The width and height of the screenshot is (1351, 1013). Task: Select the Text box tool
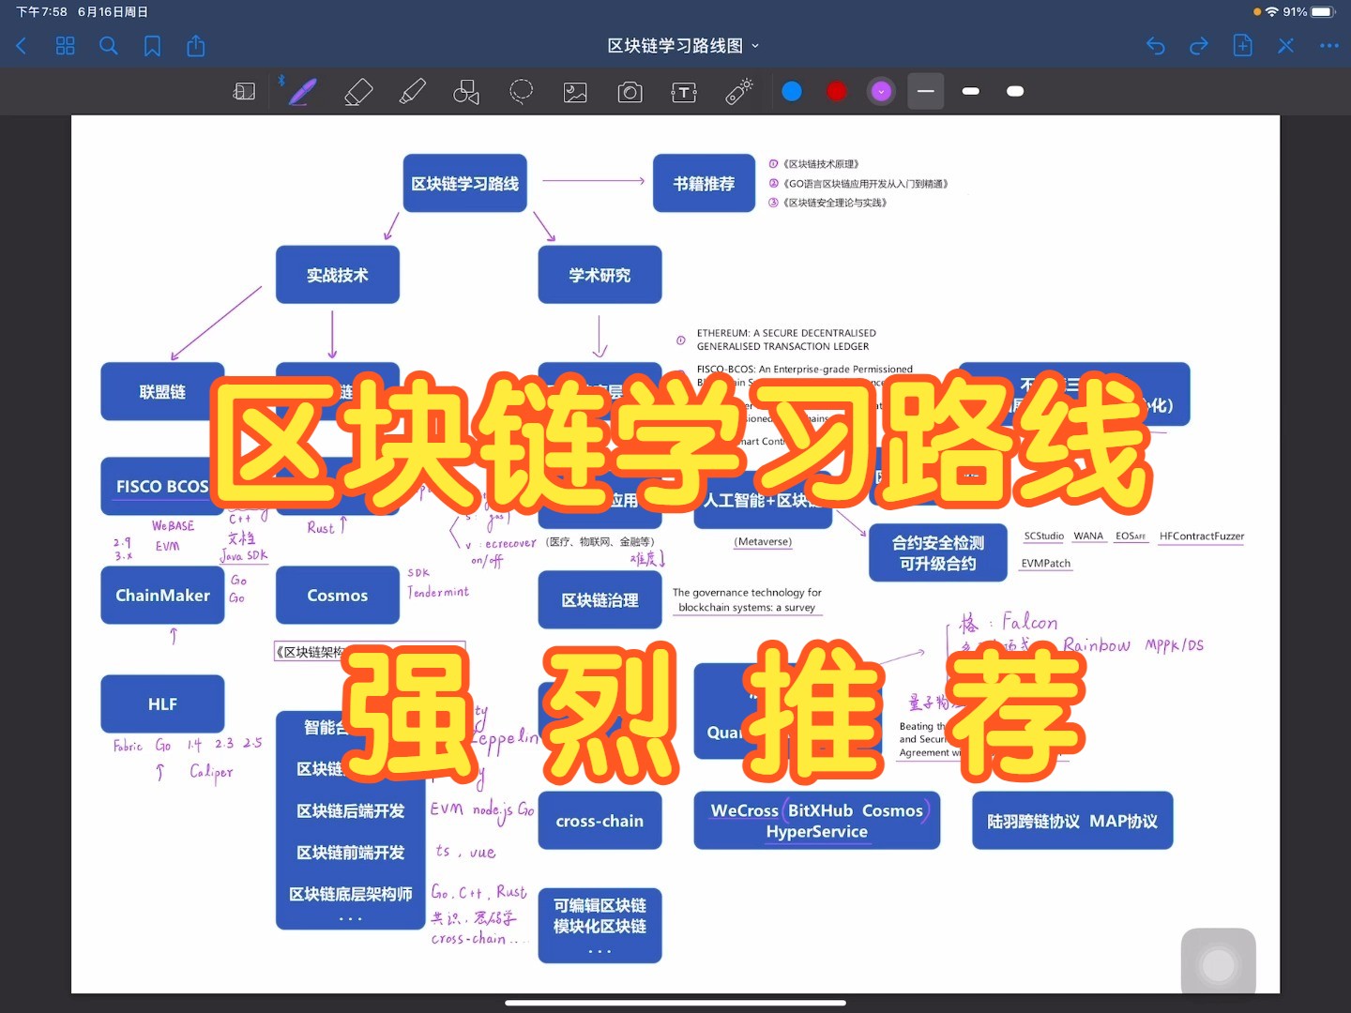click(684, 92)
